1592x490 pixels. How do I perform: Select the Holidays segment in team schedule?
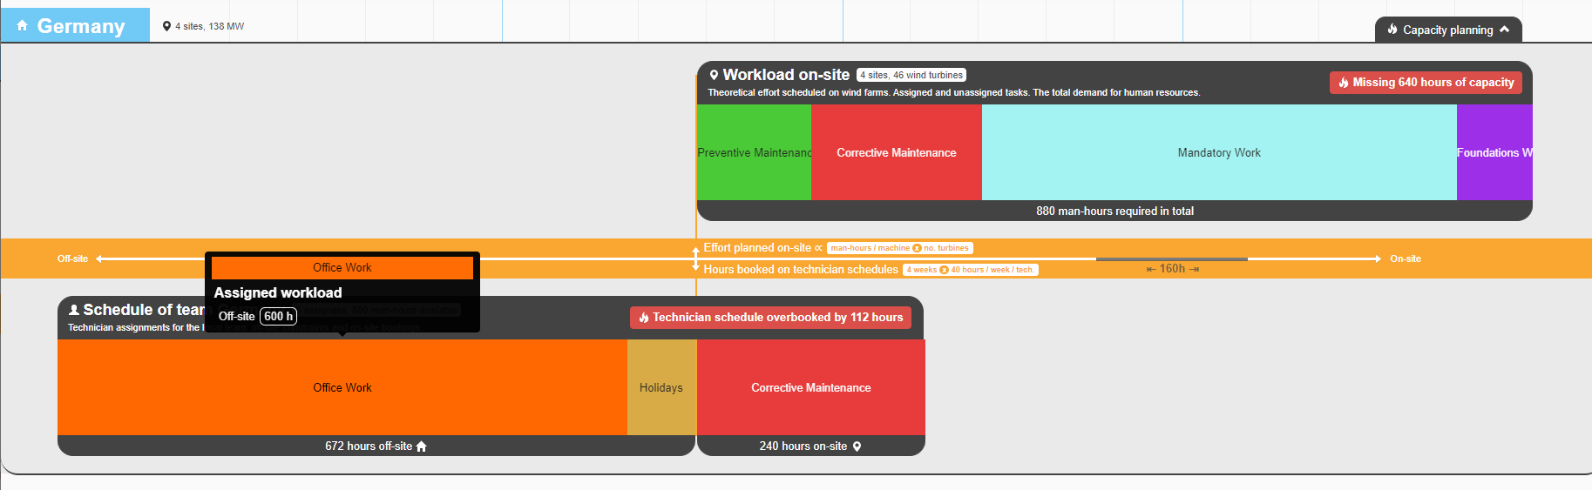pyautogui.click(x=661, y=387)
